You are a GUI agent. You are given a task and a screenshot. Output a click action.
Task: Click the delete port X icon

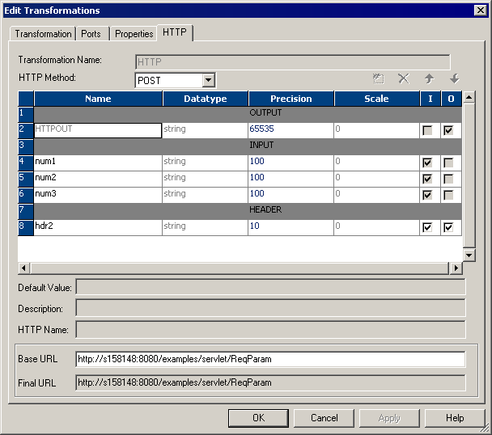[403, 78]
